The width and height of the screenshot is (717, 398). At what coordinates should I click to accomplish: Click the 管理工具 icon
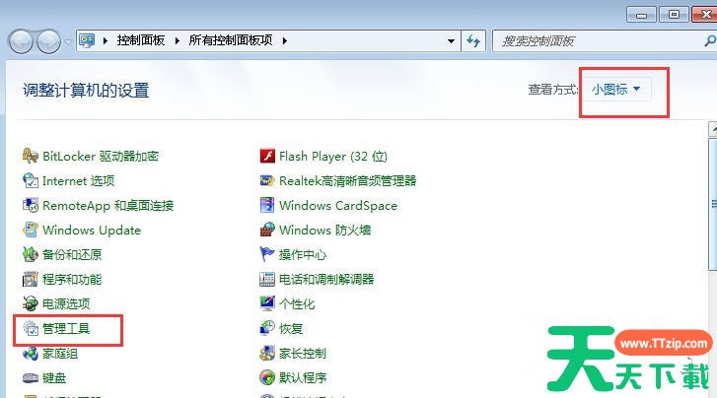click(x=31, y=329)
